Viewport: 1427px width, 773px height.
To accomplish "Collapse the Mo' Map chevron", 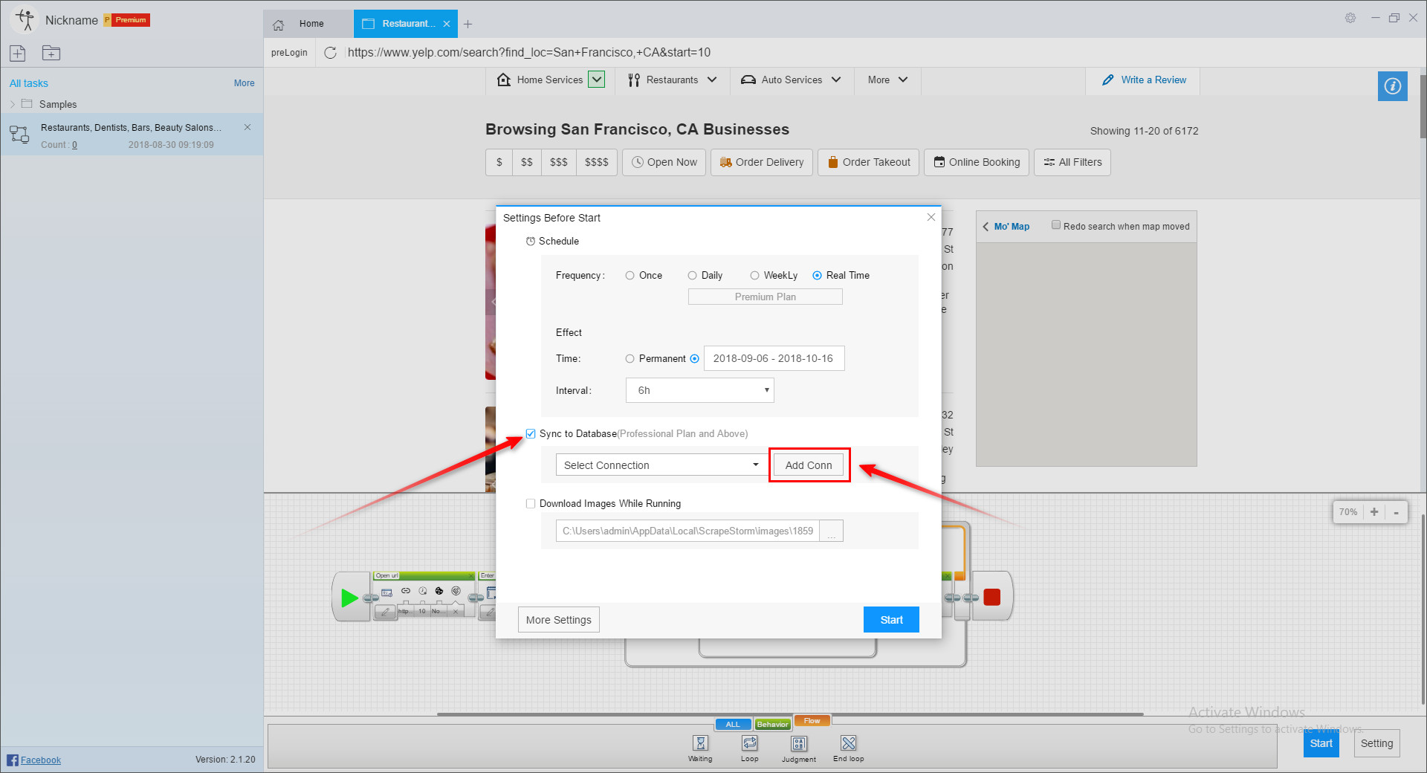I will (986, 227).
